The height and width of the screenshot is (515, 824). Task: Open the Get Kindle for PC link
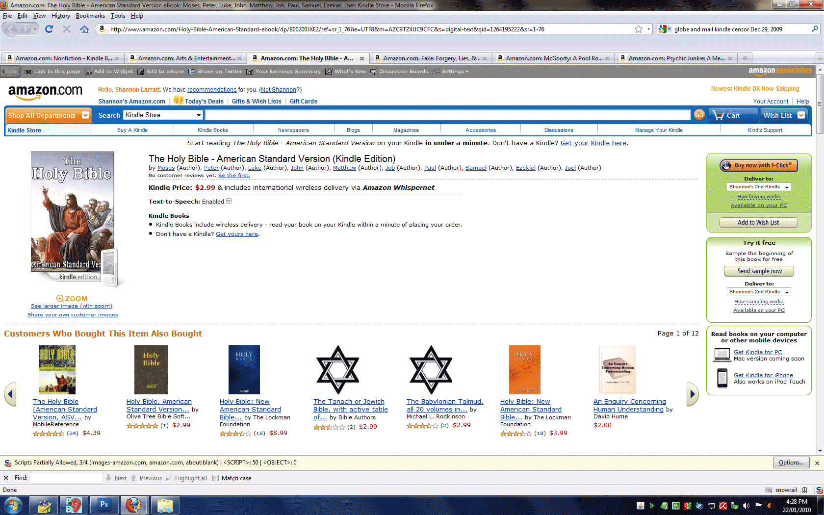[x=758, y=352]
